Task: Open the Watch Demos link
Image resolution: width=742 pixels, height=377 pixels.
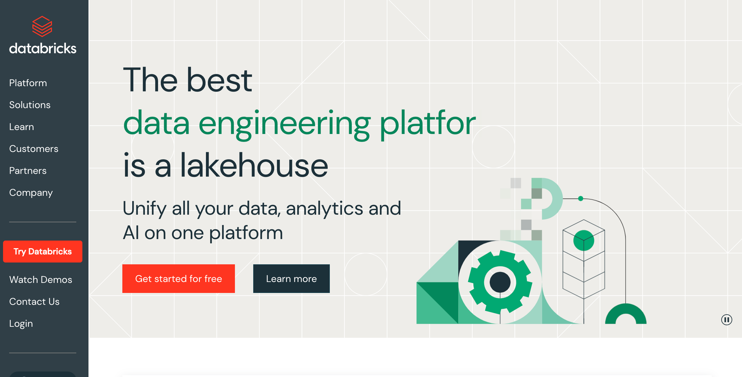Action: (41, 280)
